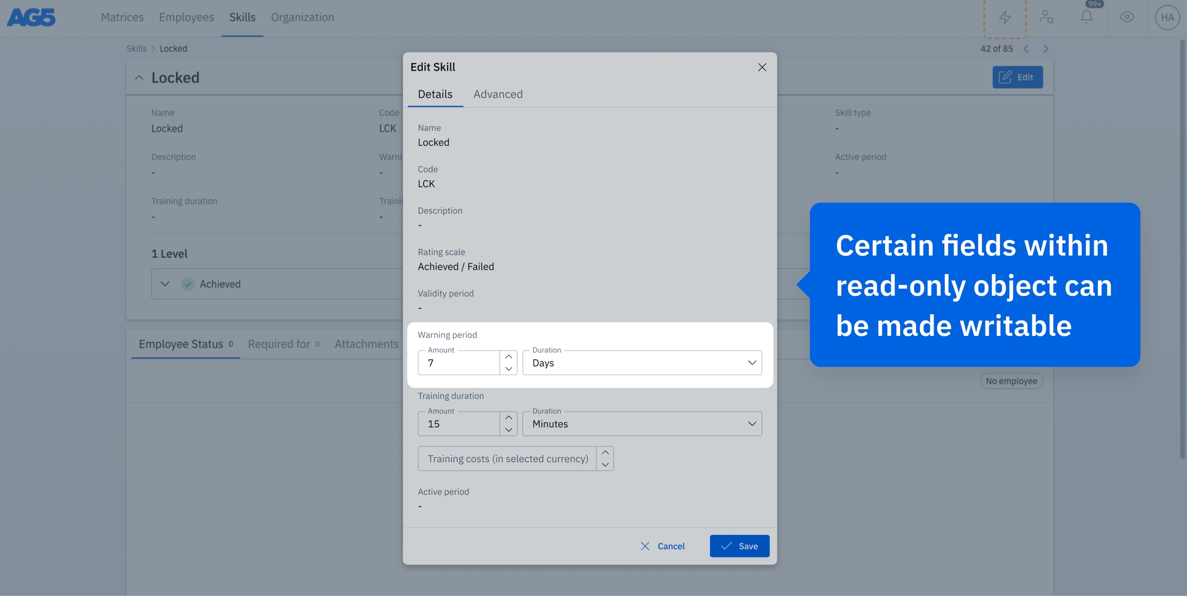Click the AG5 logo
This screenshot has width=1187, height=596.
[x=31, y=18]
